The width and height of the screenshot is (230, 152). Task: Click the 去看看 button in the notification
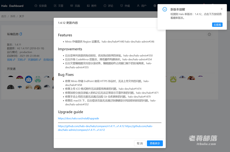tap(217, 25)
